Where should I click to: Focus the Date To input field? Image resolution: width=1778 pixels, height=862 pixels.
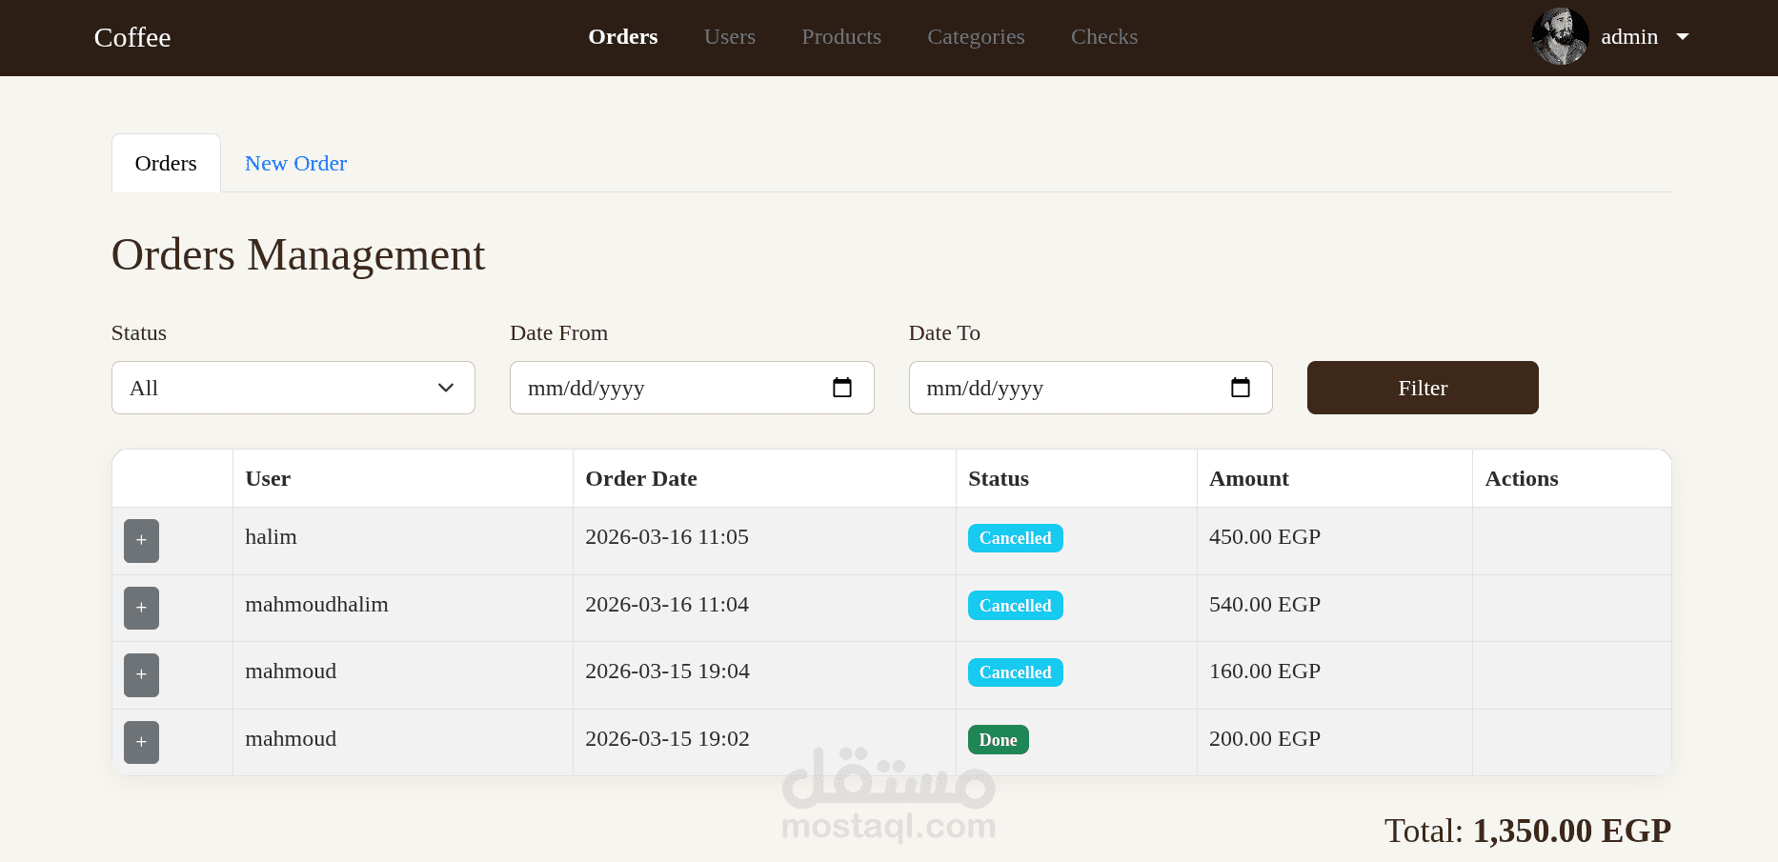coord(1091,388)
